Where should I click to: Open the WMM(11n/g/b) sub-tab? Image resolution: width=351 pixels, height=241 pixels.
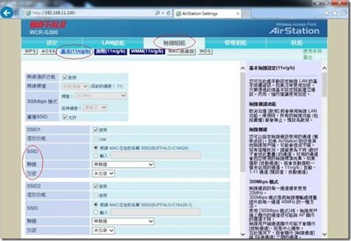147,51
